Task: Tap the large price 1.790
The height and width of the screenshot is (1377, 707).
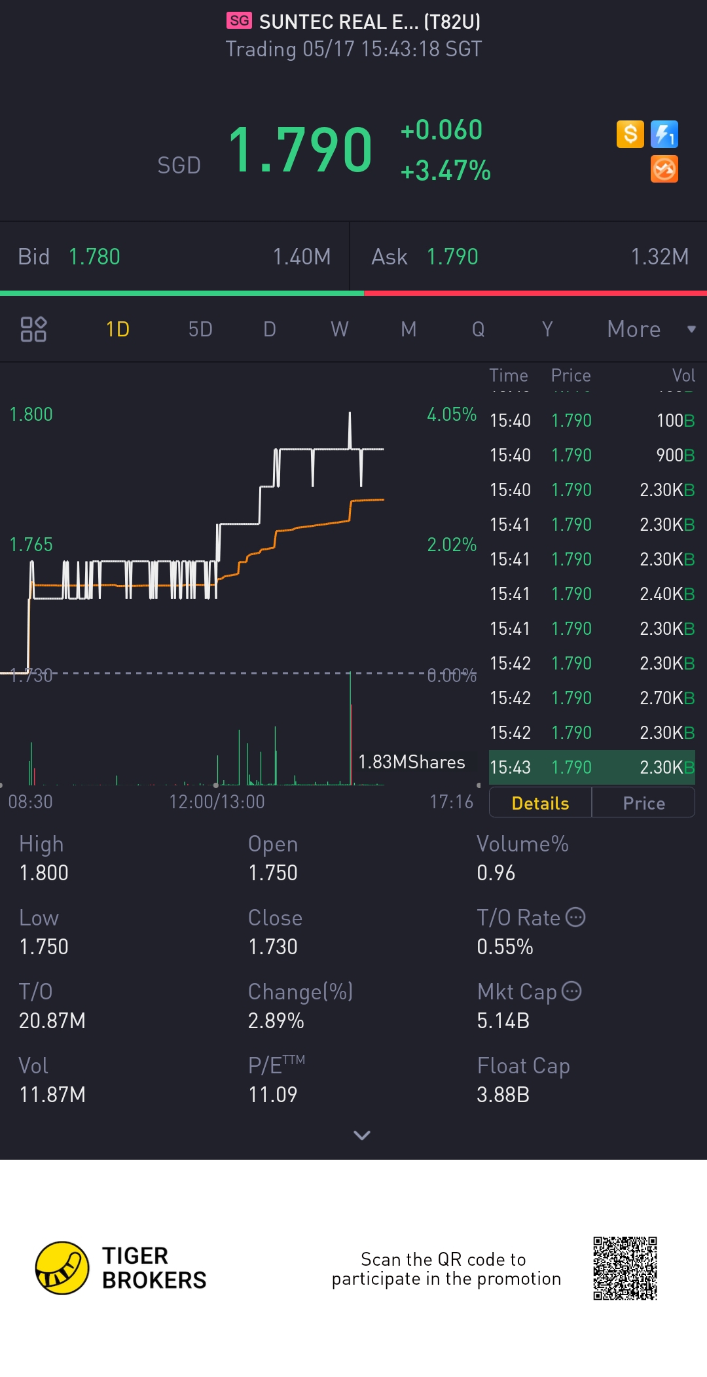Action: coord(300,151)
